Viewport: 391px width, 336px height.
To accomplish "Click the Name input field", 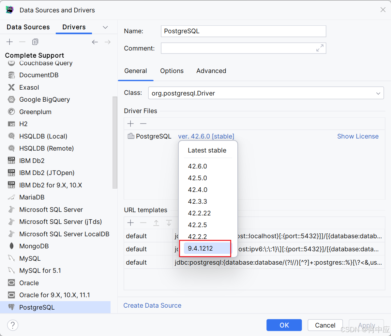I will 243,31.
